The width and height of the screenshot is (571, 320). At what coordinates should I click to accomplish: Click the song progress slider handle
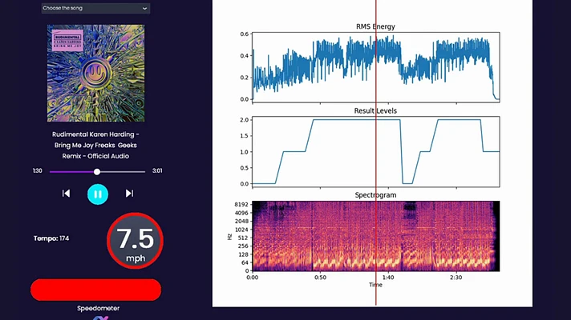[x=97, y=171]
